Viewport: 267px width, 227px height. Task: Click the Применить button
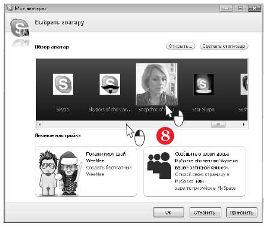[x=241, y=213]
